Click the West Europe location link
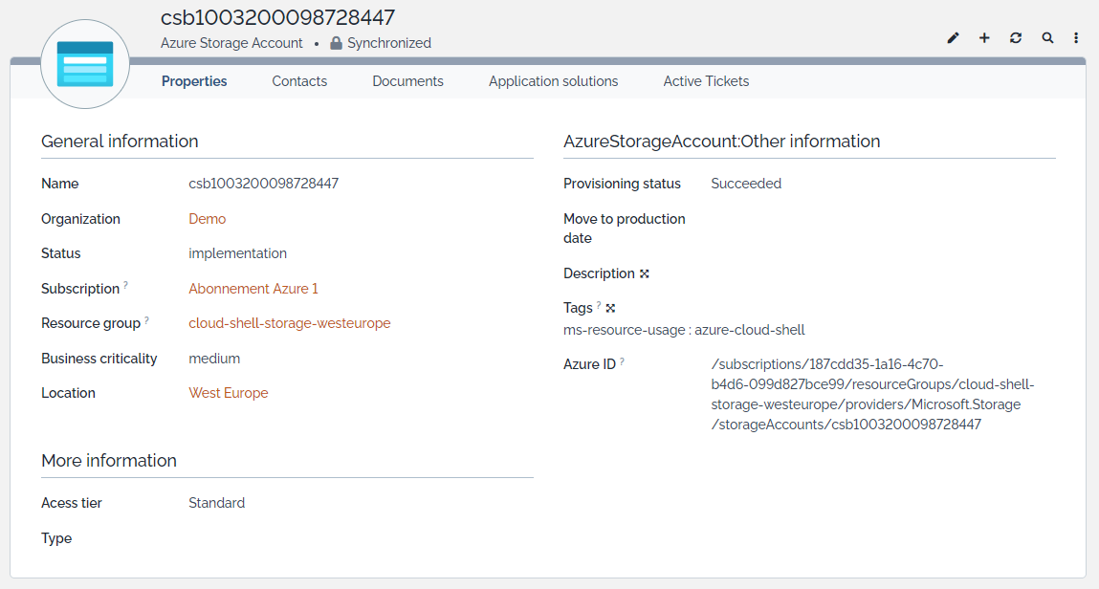 (229, 393)
